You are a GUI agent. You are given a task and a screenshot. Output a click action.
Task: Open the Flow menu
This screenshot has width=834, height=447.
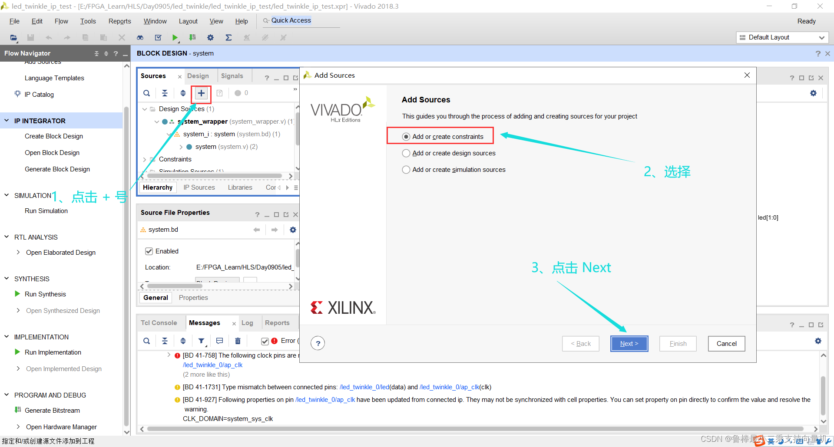click(x=61, y=21)
